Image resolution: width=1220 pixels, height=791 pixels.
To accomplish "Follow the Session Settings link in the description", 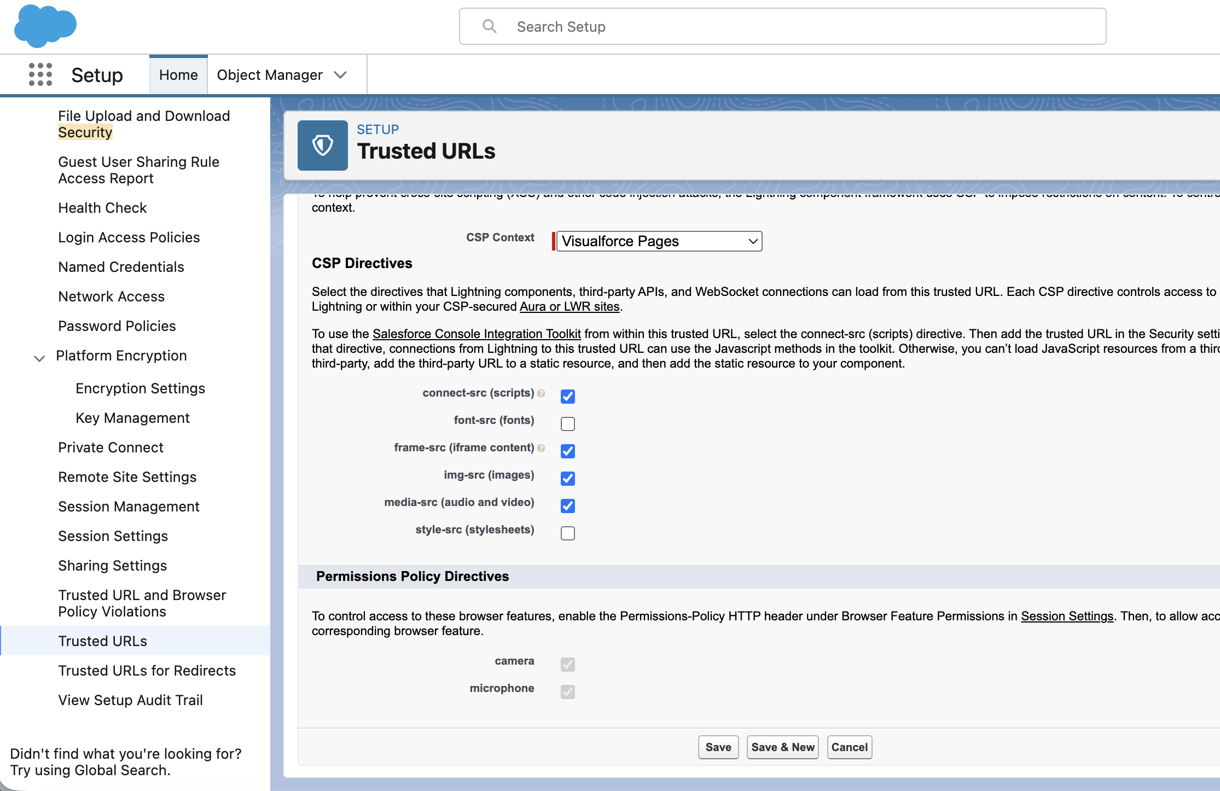I will 1067,616.
